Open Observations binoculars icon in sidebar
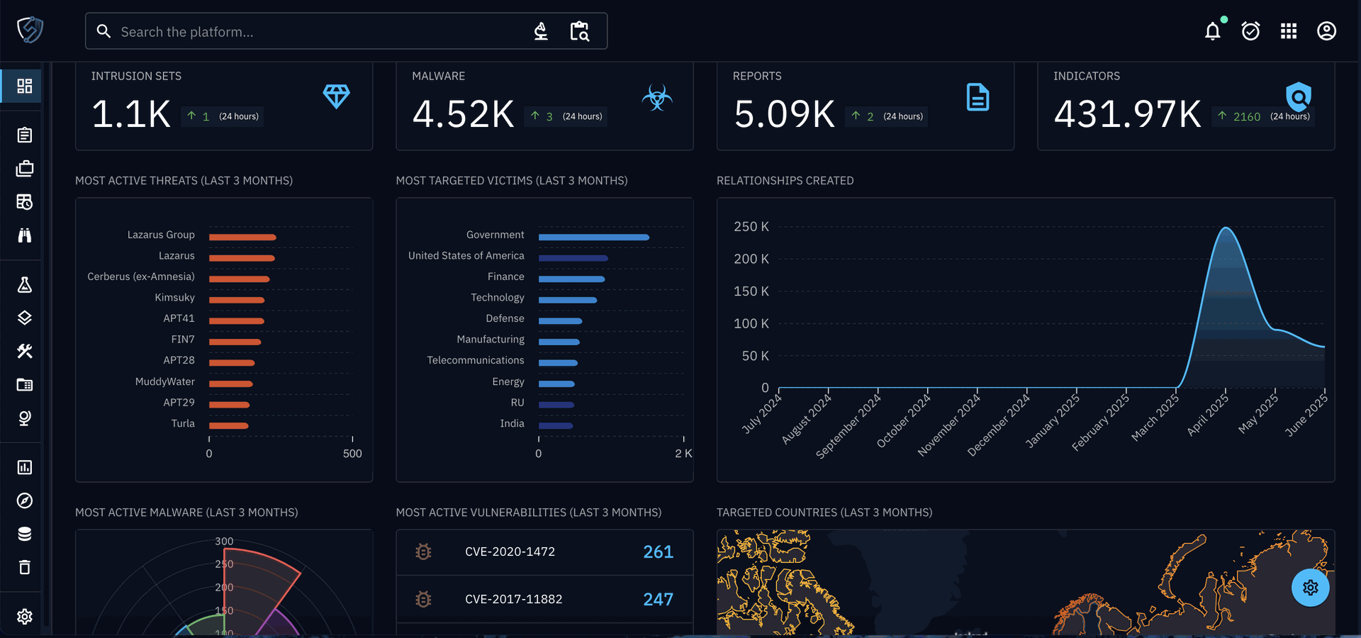 [x=25, y=235]
